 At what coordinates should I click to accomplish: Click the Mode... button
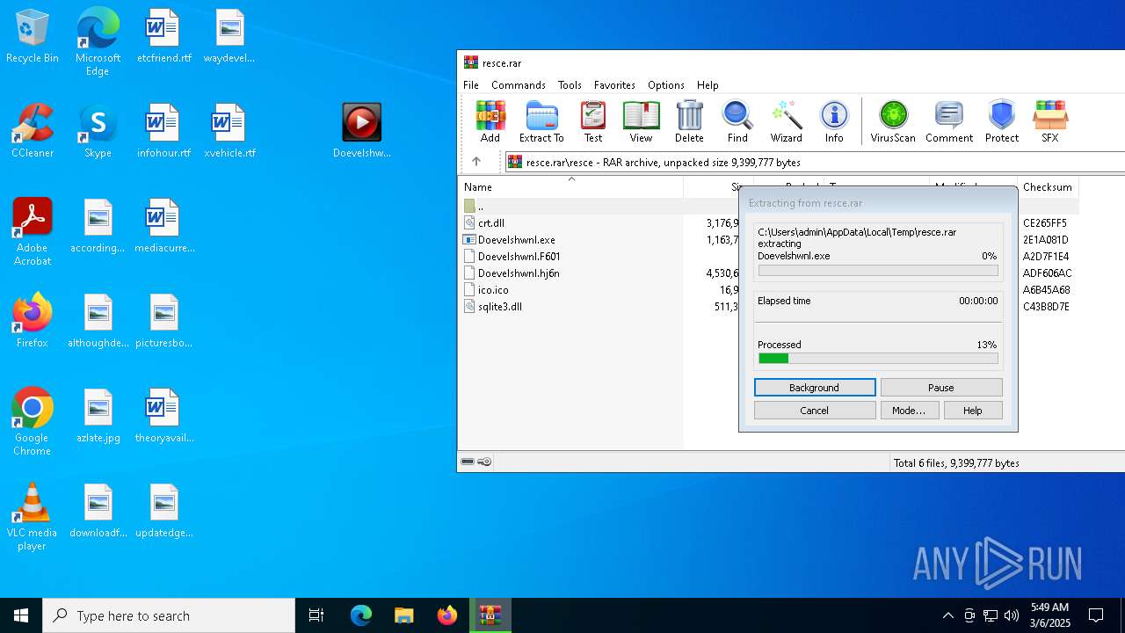coord(909,411)
